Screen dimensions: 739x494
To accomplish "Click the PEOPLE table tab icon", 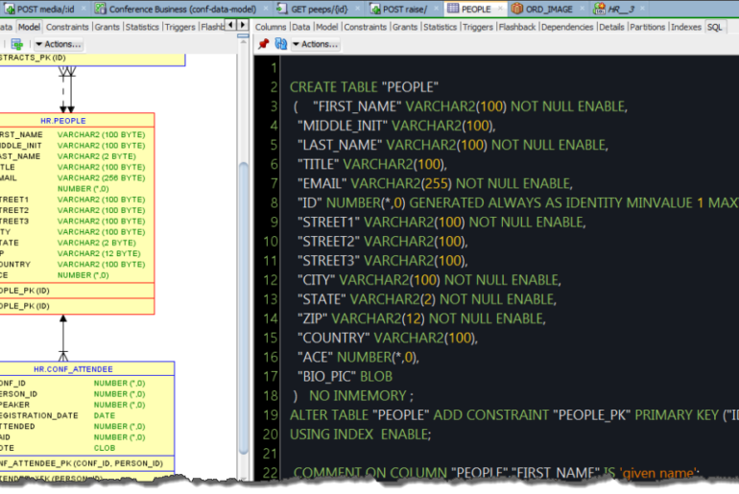I will tap(453, 9).
